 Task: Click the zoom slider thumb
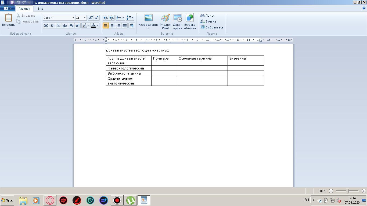tap(347, 191)
